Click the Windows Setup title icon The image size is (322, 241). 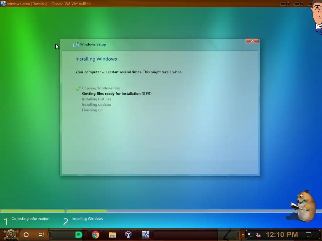(x=76, y=45)
